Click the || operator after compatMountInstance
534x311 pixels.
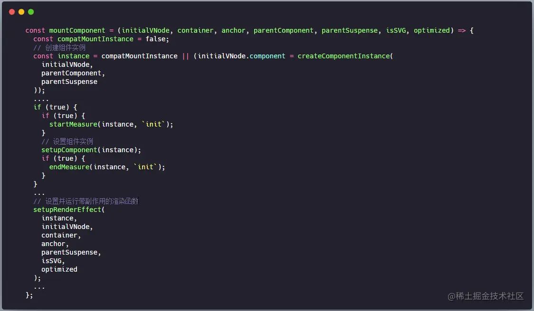click(186, 56)
